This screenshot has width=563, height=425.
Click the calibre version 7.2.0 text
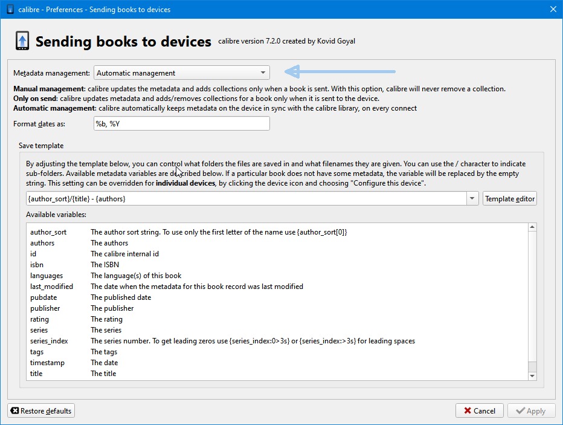pyautogui.click(x=286, y=41)
